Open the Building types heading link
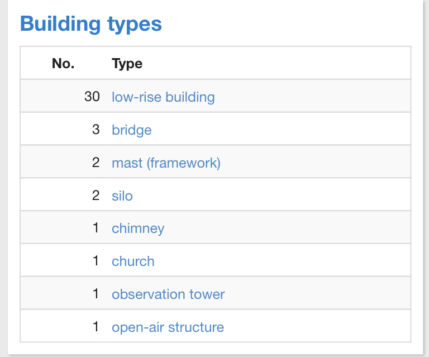The height and width of the screenshot is (357, 429). tap(91, 24)
